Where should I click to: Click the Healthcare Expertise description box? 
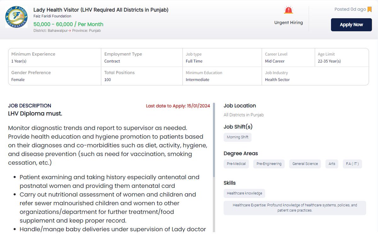295,208
